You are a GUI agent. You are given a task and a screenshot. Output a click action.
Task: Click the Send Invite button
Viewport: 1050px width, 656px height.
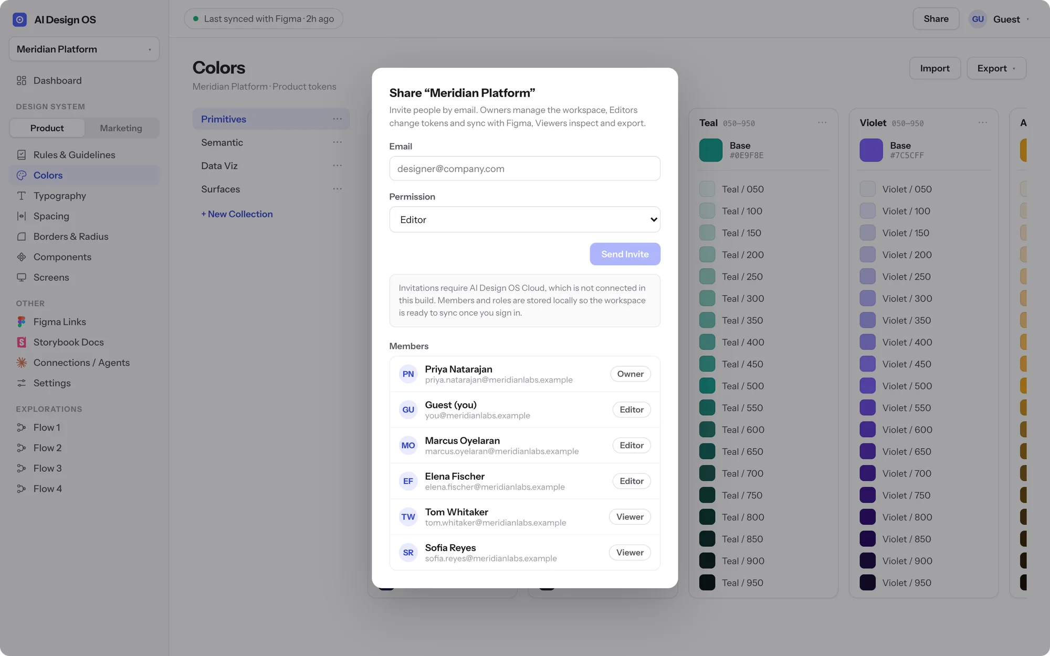[x=625, y=254]
